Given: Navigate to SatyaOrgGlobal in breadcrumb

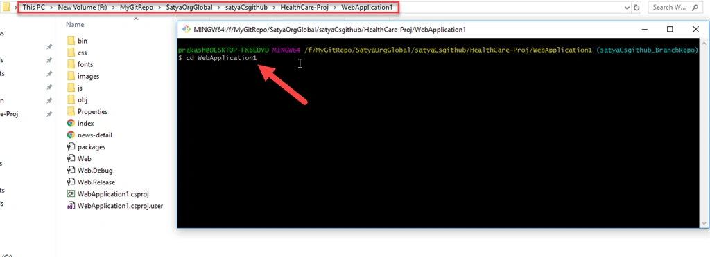Looking at the screenshot, I should [x=189, y=7].
